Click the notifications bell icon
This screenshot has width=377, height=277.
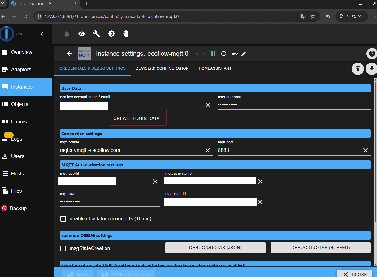[67, 34]
